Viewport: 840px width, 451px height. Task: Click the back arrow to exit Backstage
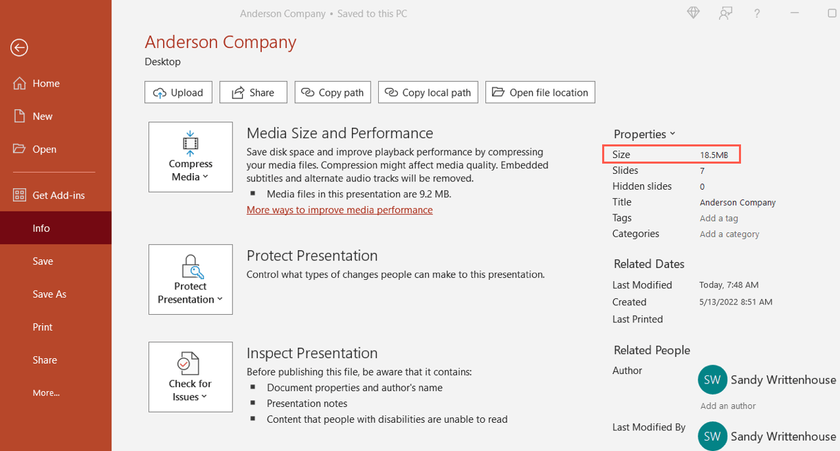coord(19,47)
